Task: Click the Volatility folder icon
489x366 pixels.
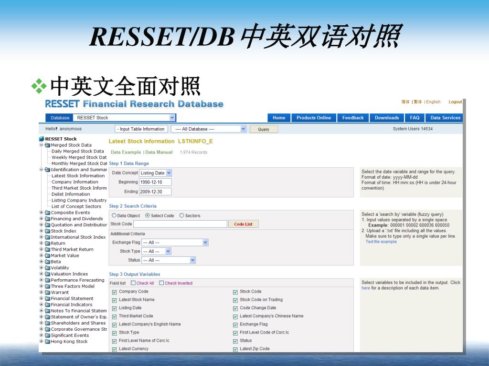Action: click(47, 268)
